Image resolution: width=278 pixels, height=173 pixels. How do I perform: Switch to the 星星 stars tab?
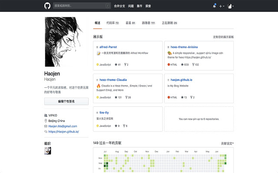point(130,23)
